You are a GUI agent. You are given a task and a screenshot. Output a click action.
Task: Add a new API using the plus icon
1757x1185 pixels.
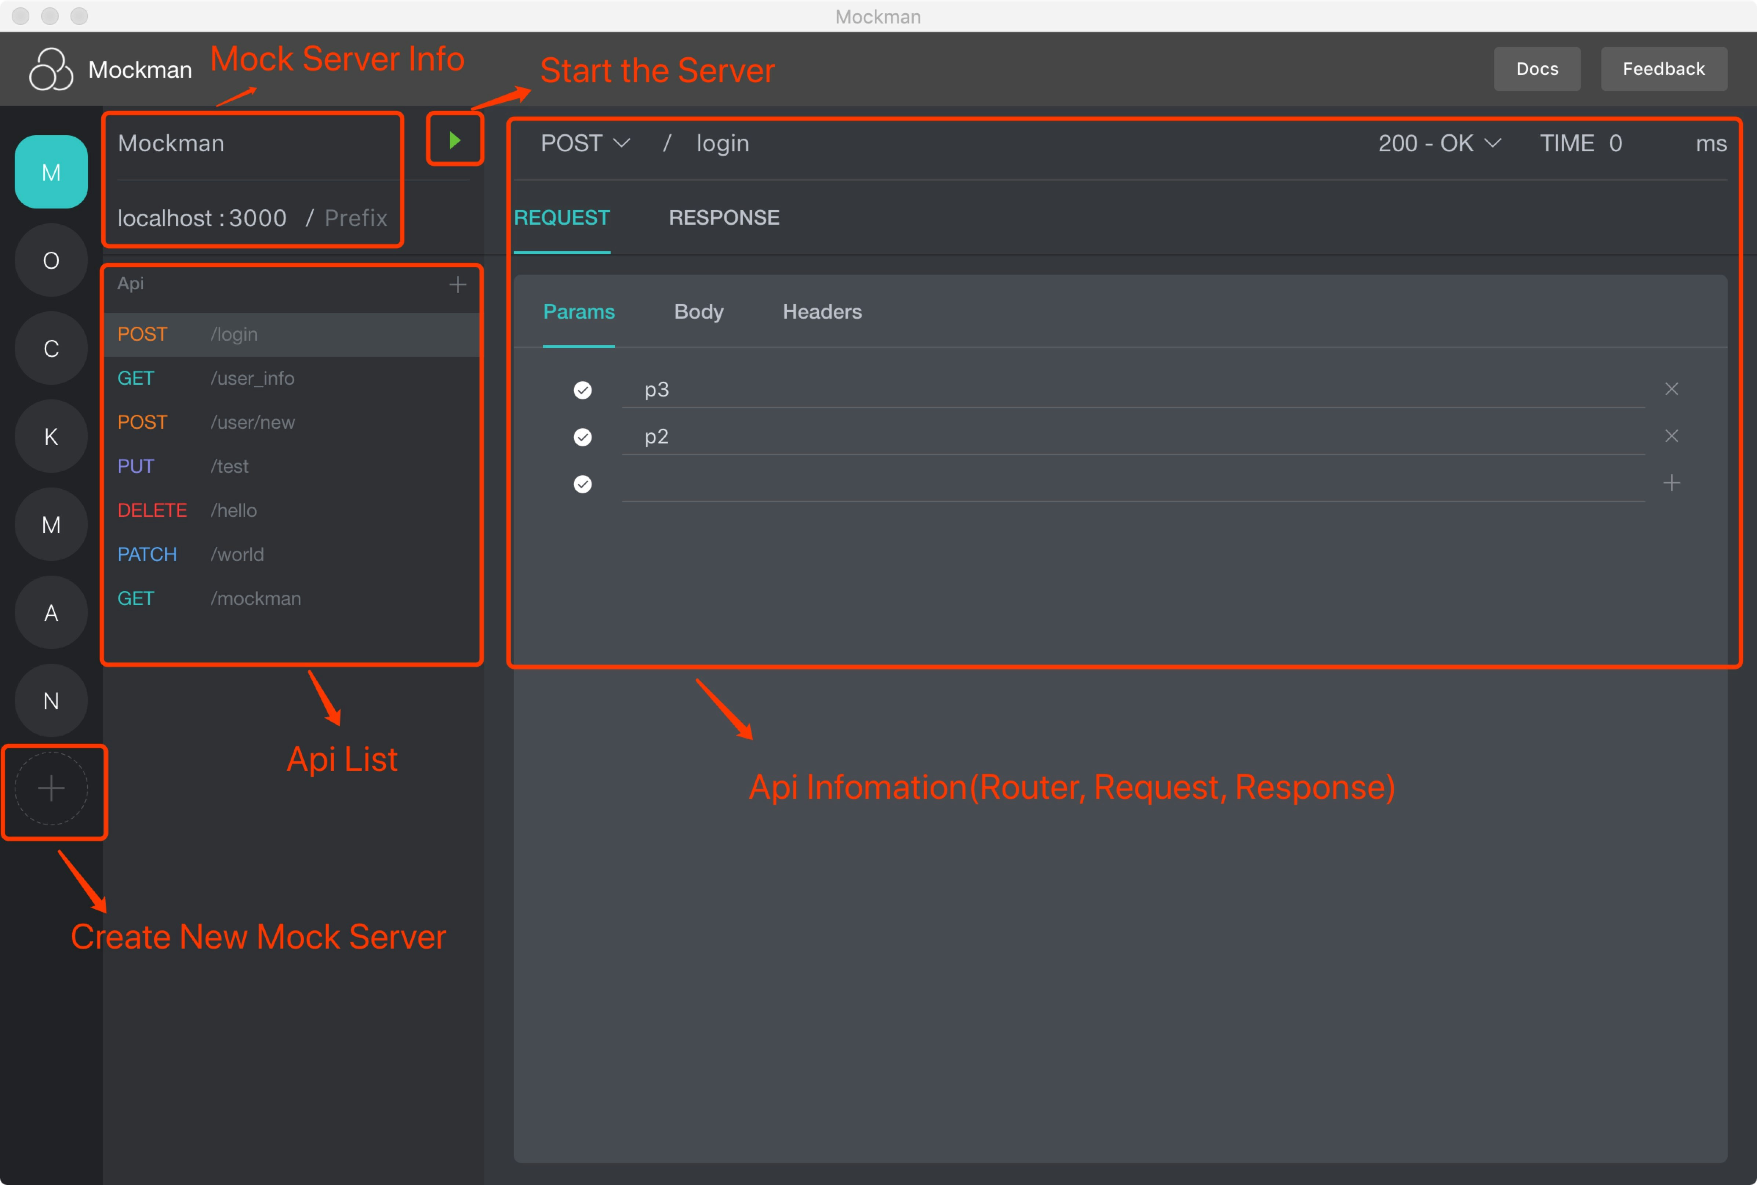coord(458,283)
